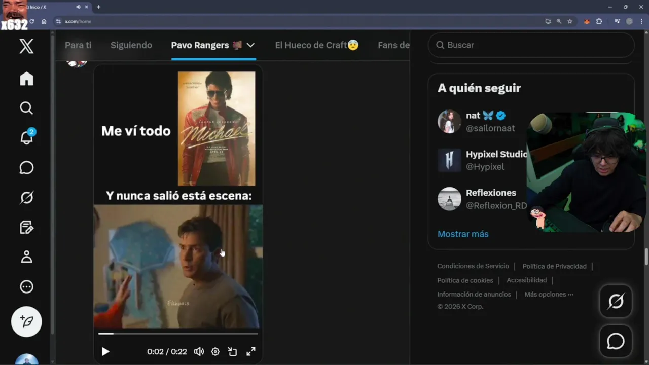Click page vertical scrollbar thumb

pos(646,257)
